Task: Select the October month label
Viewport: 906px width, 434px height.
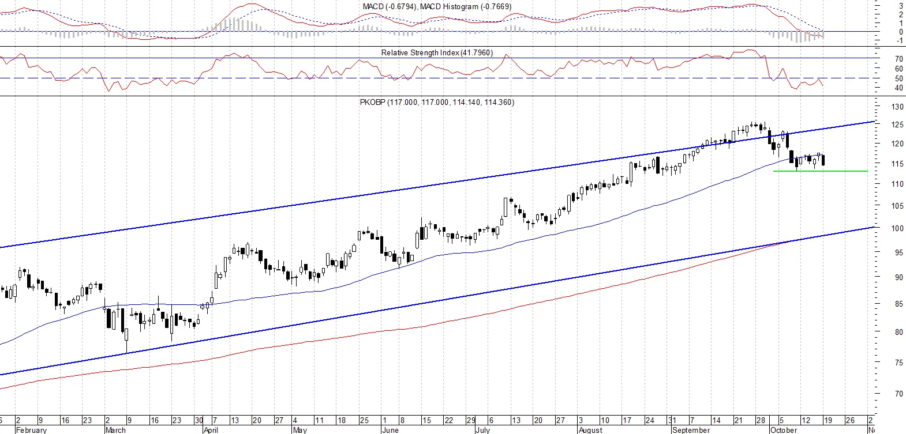Action: pyautogui.click(x=784, y=430)
